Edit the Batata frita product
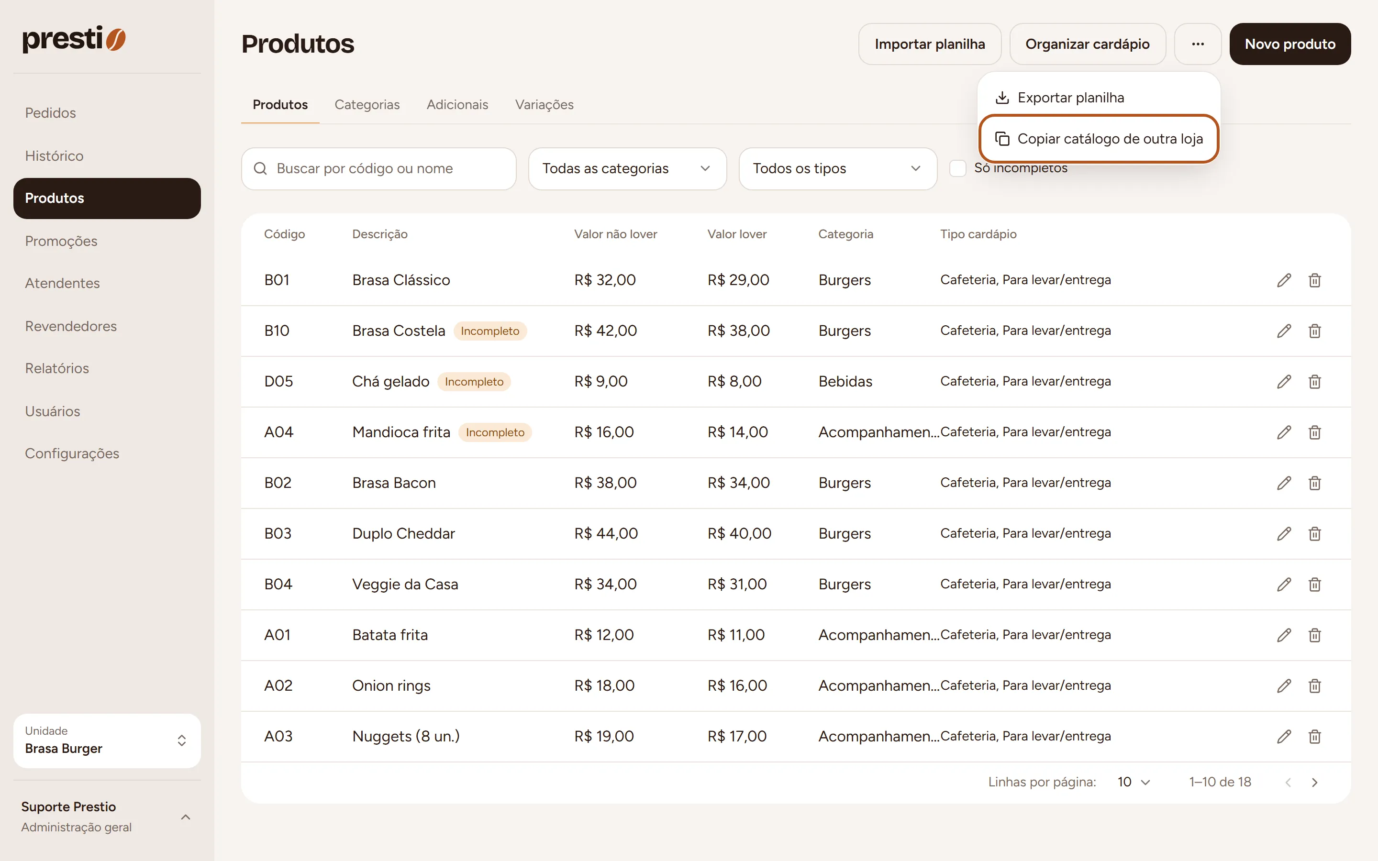 click(x=1283, y=635)
